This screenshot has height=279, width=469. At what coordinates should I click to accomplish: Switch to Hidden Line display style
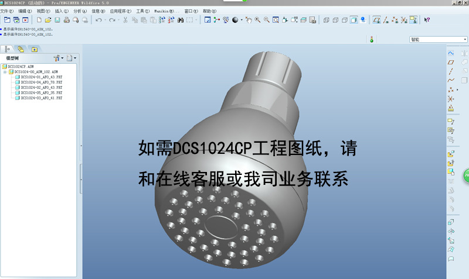pyautogui.click(x=335, y=20)
